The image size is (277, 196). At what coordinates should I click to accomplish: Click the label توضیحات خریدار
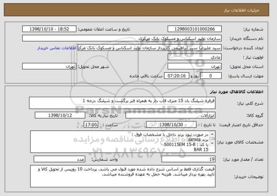click(249, 177)
